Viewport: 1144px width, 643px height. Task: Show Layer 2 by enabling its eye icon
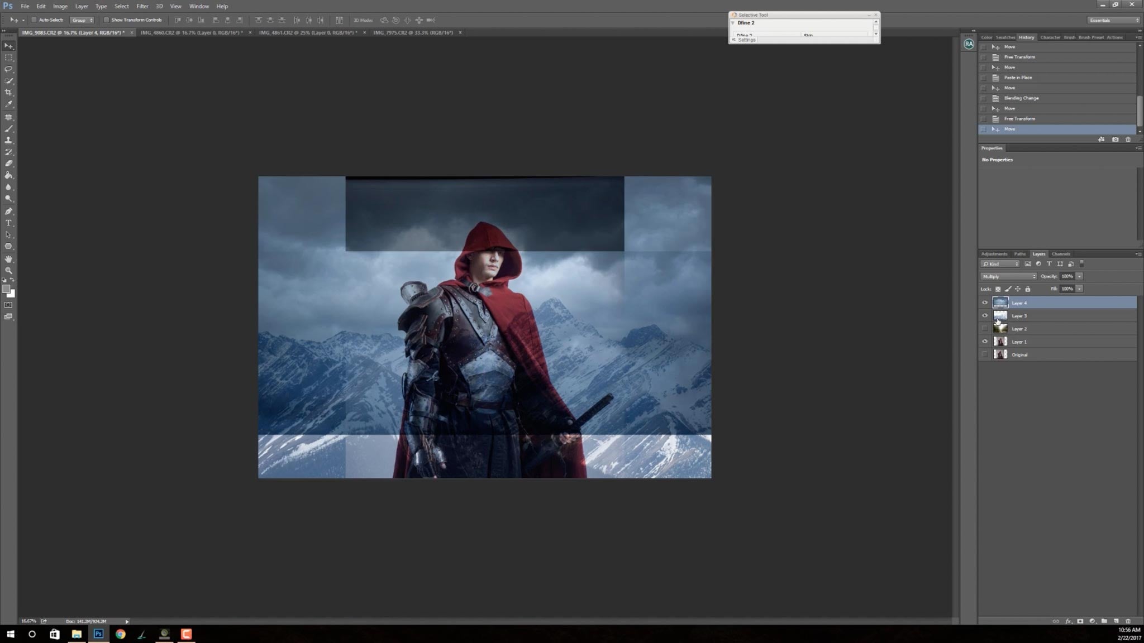pos(984,329)
